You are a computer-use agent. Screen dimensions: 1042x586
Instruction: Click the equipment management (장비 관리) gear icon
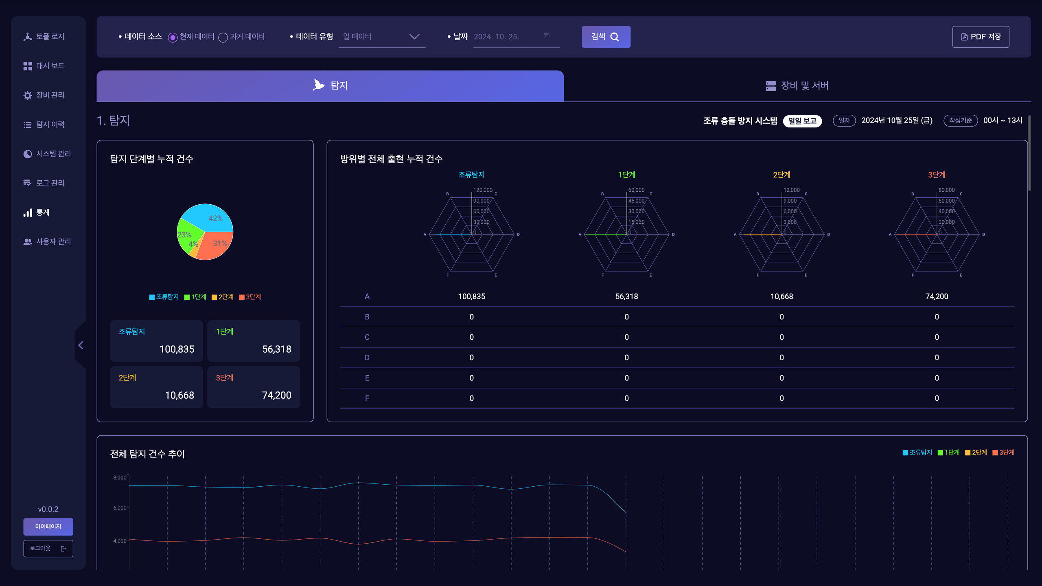click(27, 95)
